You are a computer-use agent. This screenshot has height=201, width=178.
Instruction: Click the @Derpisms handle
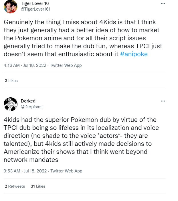pos(31,106)
